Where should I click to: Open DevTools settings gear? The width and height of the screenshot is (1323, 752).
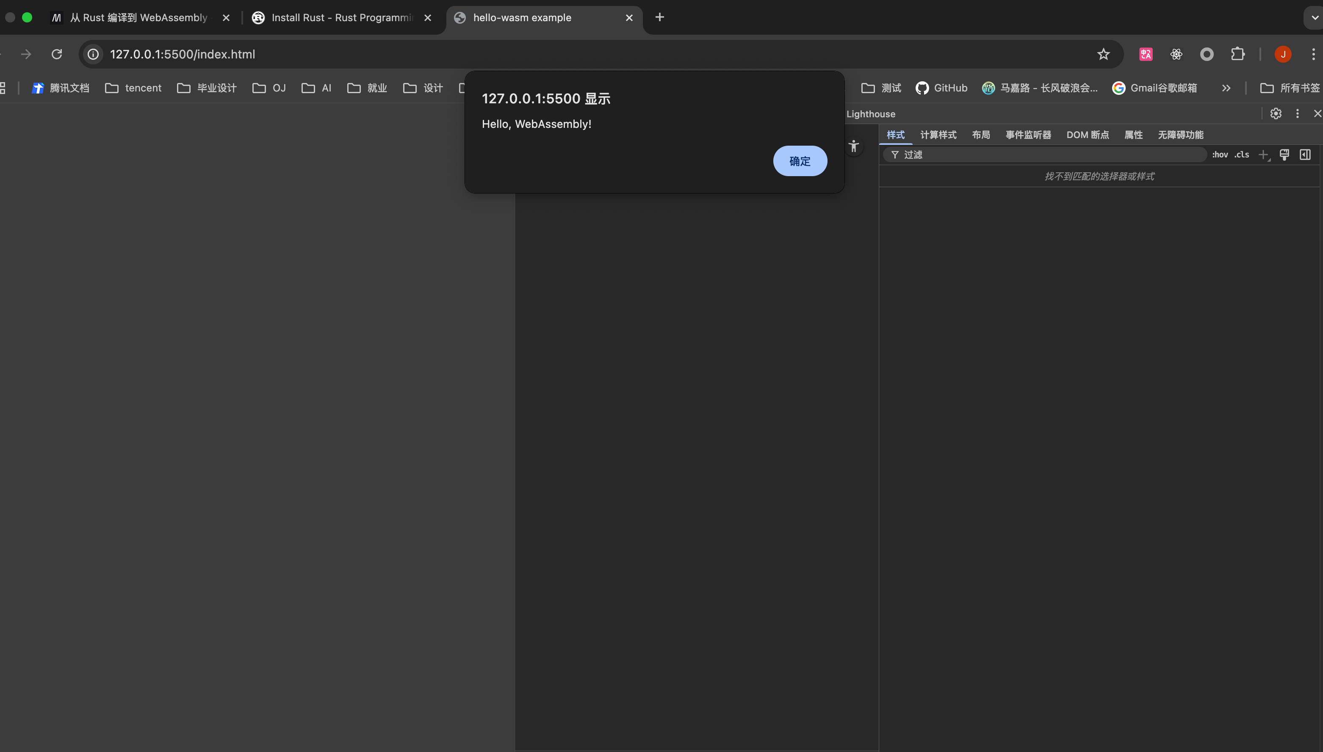tap(1276, 113)
